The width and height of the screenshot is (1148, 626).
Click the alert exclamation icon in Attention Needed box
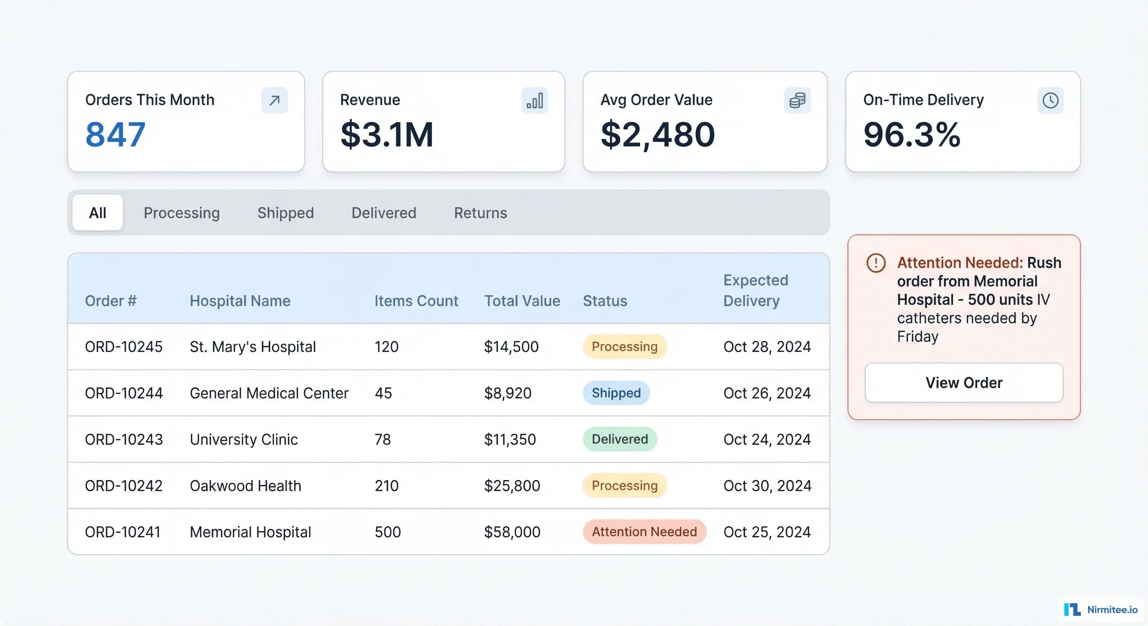point(876,263)
